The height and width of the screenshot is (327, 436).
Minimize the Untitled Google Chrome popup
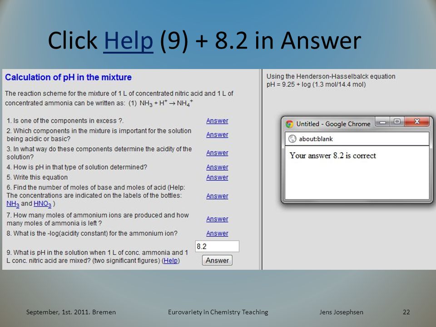(382, 122)
